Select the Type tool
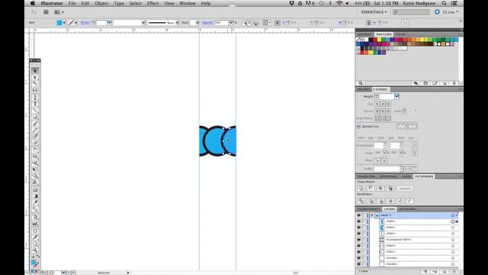Image resolution: width=488 pixels, height=275 pixels. pos(35,104)
